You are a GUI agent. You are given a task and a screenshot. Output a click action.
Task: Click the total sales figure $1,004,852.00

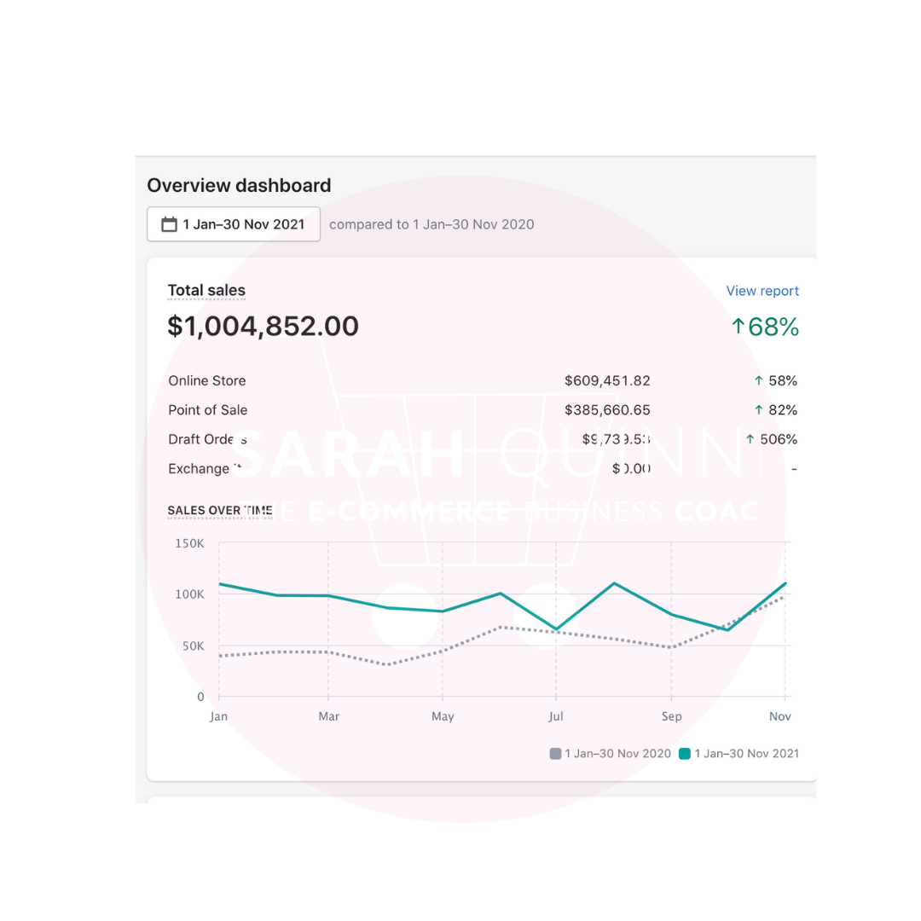tap(263, 326)
